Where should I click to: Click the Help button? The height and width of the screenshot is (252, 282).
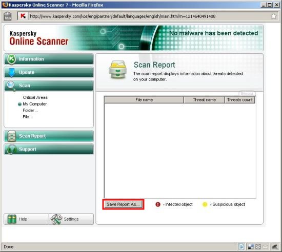[26, 219]
